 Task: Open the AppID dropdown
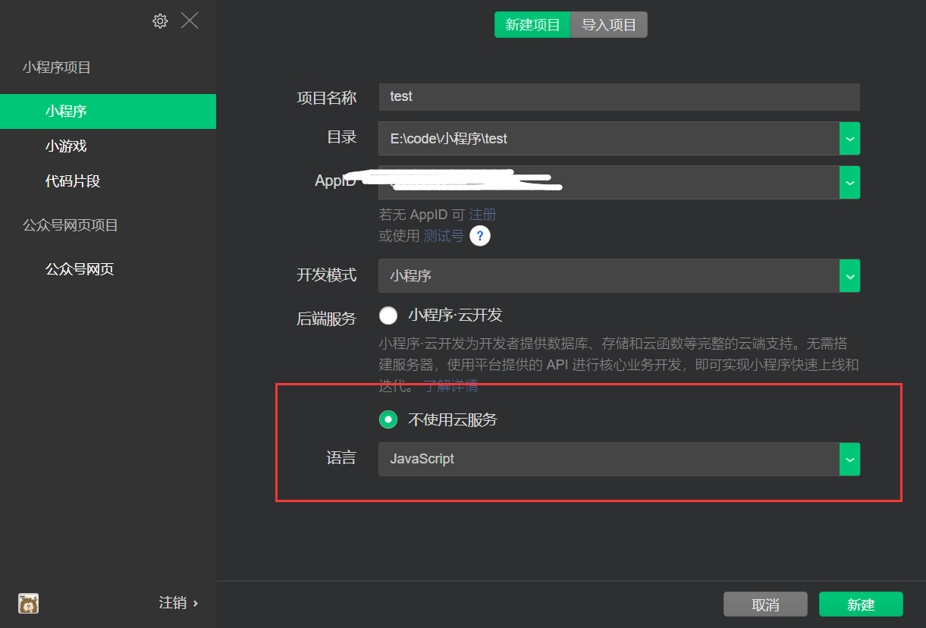click(x=849, y=182)
